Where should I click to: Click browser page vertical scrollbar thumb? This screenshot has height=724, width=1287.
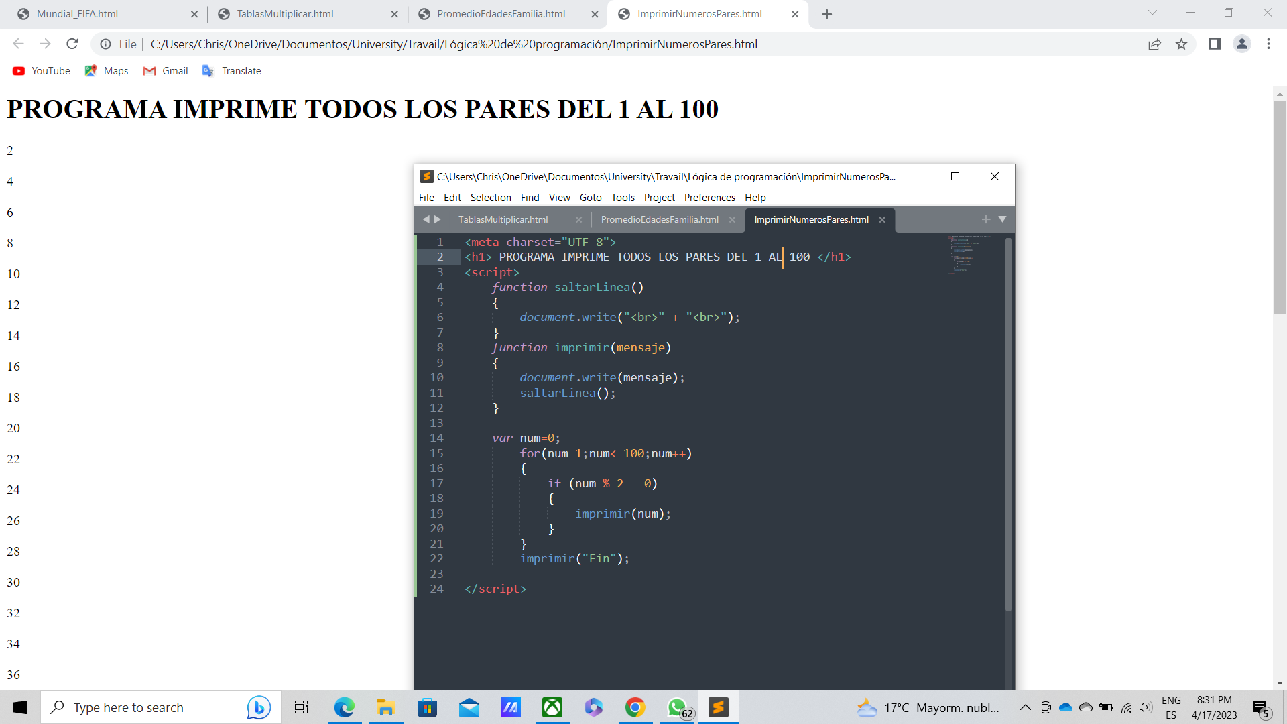pyautogui.click(x=1280, y=206)
